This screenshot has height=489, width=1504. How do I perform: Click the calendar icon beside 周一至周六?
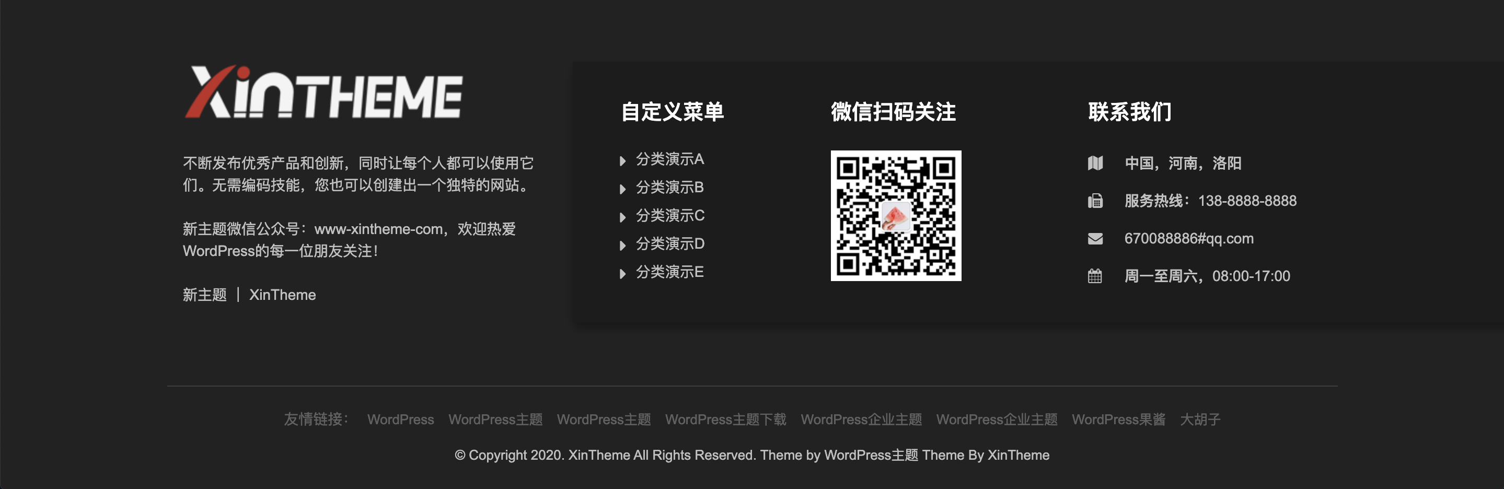[1095, 276]
